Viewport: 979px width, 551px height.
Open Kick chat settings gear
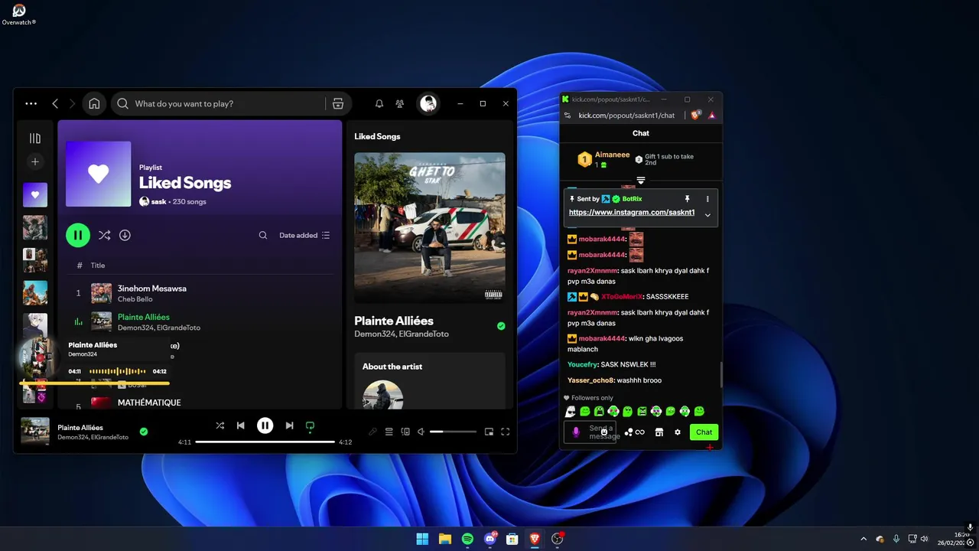tap(677, 432)
